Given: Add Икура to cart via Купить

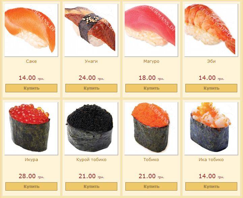Looking at the screenshot, I should [x=31, y=187].
